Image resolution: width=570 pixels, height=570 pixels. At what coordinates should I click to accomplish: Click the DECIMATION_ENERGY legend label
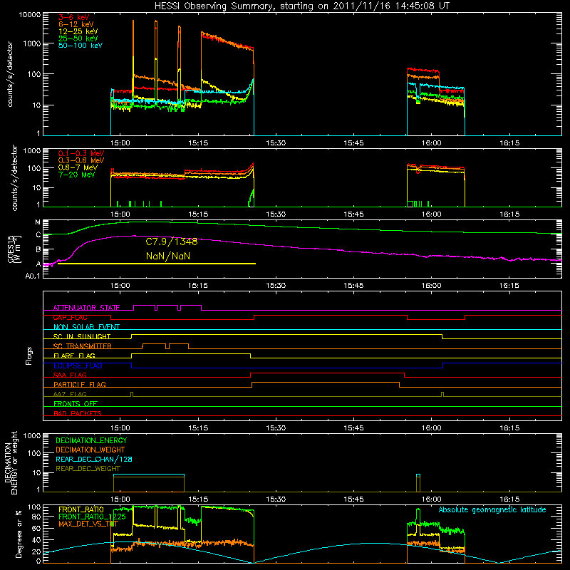click(91, 440)
